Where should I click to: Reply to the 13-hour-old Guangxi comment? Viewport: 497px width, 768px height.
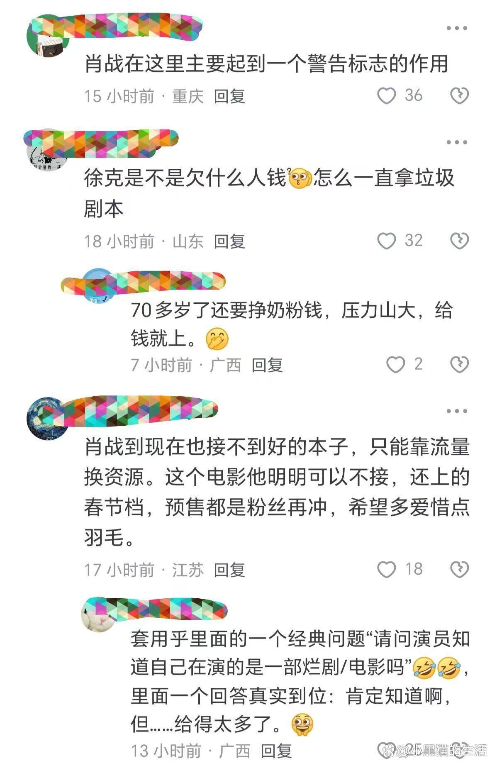click(x=276, y=751)
